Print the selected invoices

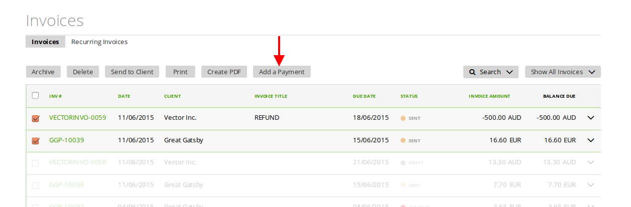[180, 72]
